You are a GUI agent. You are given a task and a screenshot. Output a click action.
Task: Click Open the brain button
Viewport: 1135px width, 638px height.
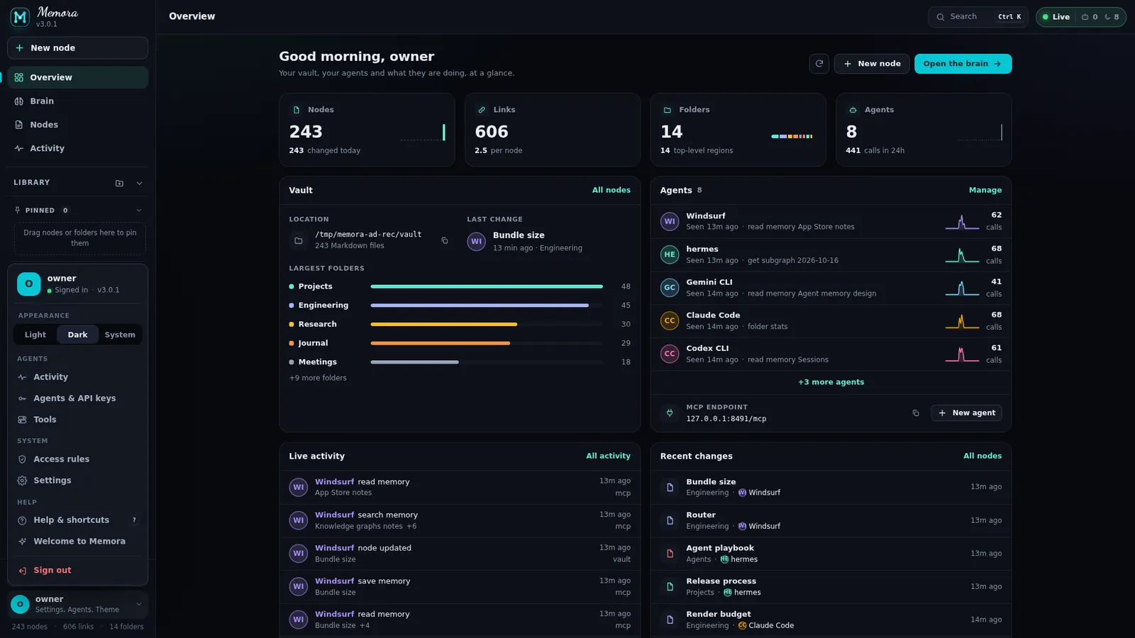pyautogui.click(x=963, y=64)
